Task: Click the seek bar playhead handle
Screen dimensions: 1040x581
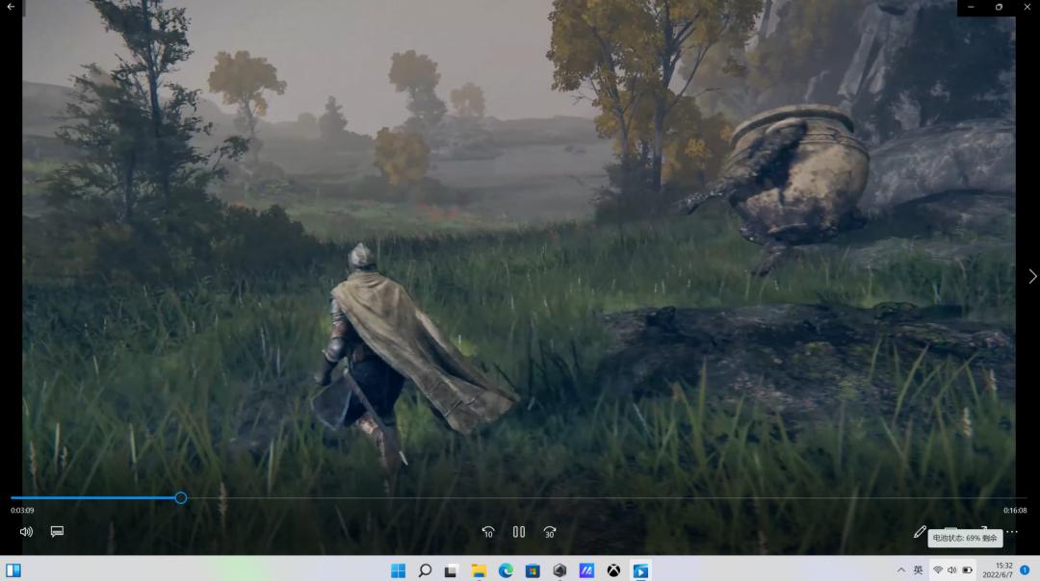Action: click(x=180, y=498)
